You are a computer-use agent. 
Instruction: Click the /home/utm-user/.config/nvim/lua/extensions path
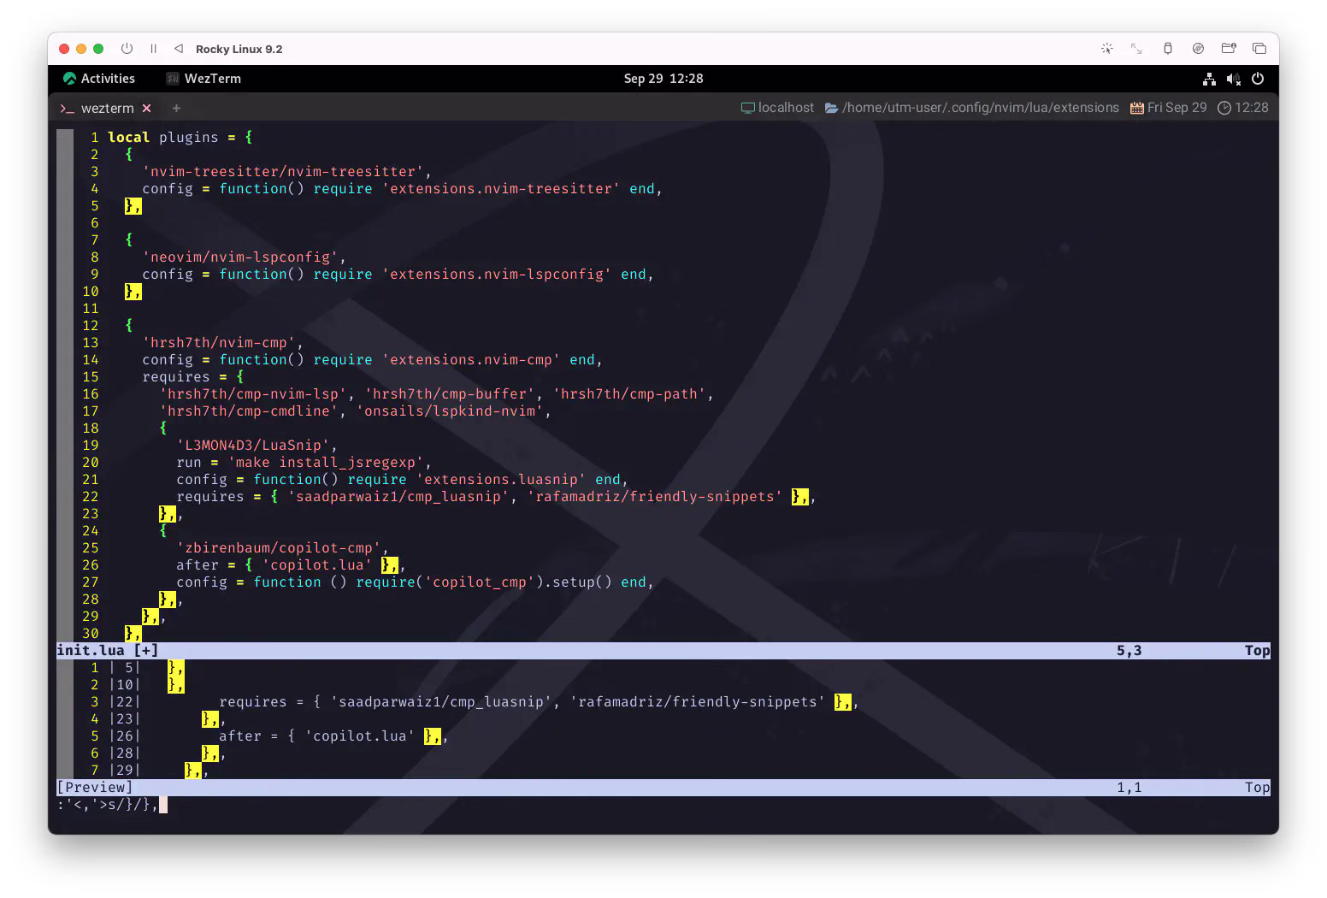(x=971, y=108)
